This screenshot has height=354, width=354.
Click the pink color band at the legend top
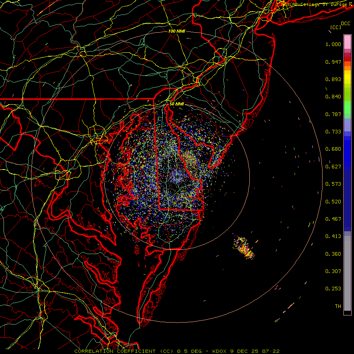click(347, 42)
